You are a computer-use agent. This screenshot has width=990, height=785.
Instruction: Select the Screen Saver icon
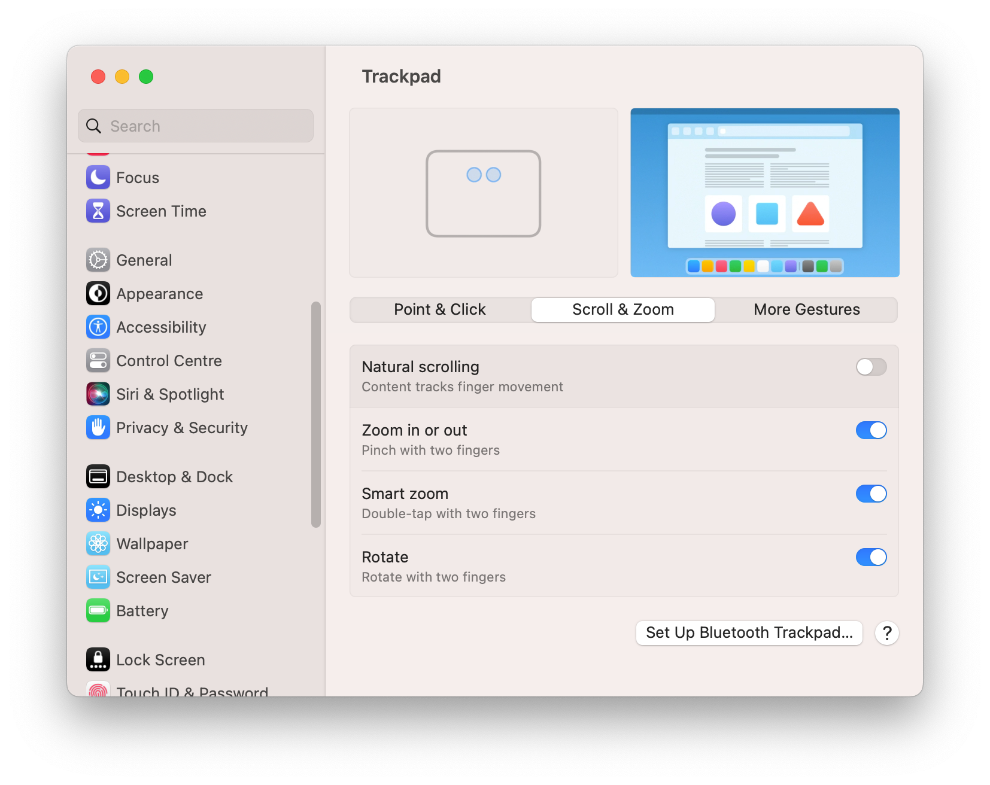(98, 577)
